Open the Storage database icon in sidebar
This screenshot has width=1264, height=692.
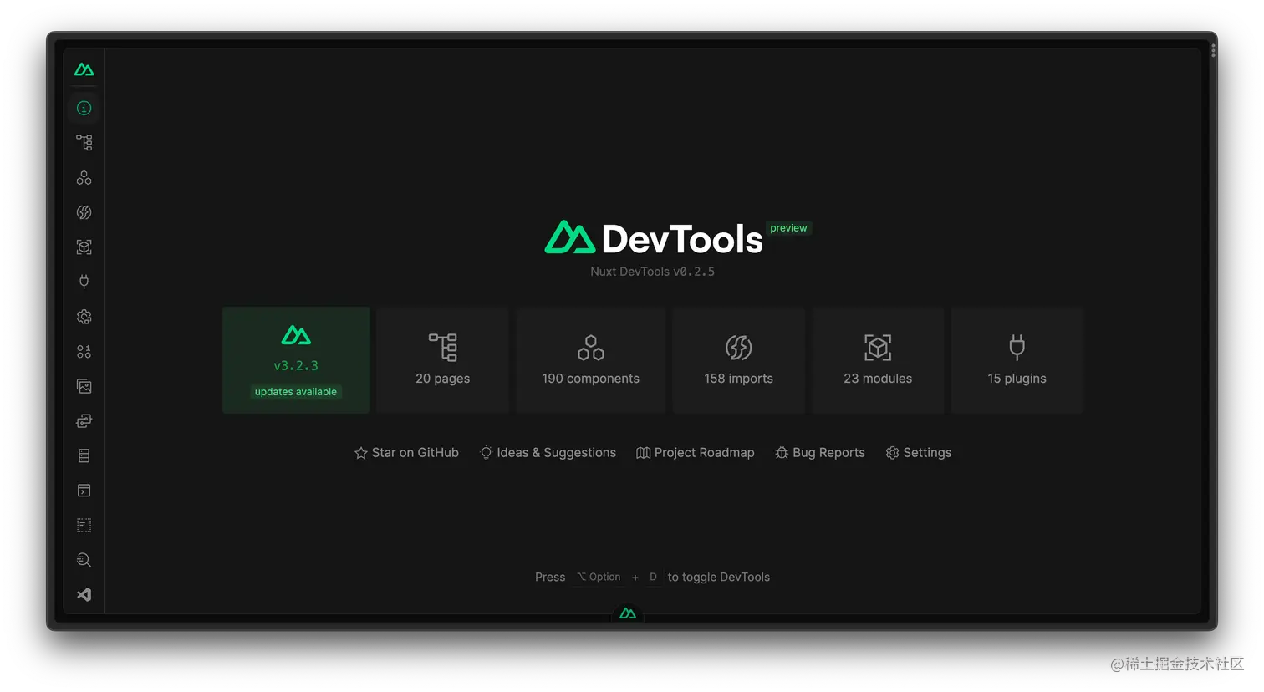click(x=84, y=455)
